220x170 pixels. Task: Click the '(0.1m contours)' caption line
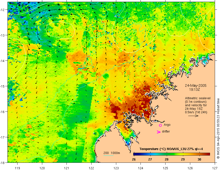pos(196,102)
